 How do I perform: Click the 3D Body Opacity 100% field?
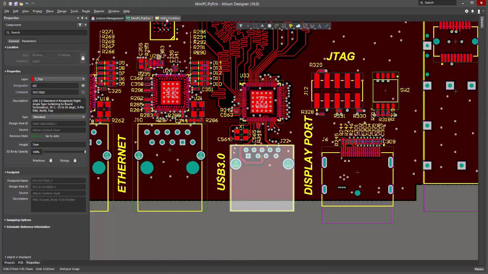coord(36,152)
